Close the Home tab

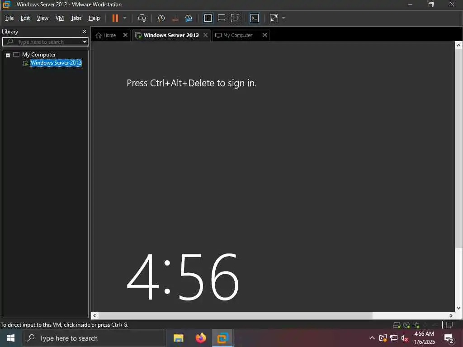pyautogui.click(x=125, y=35)
